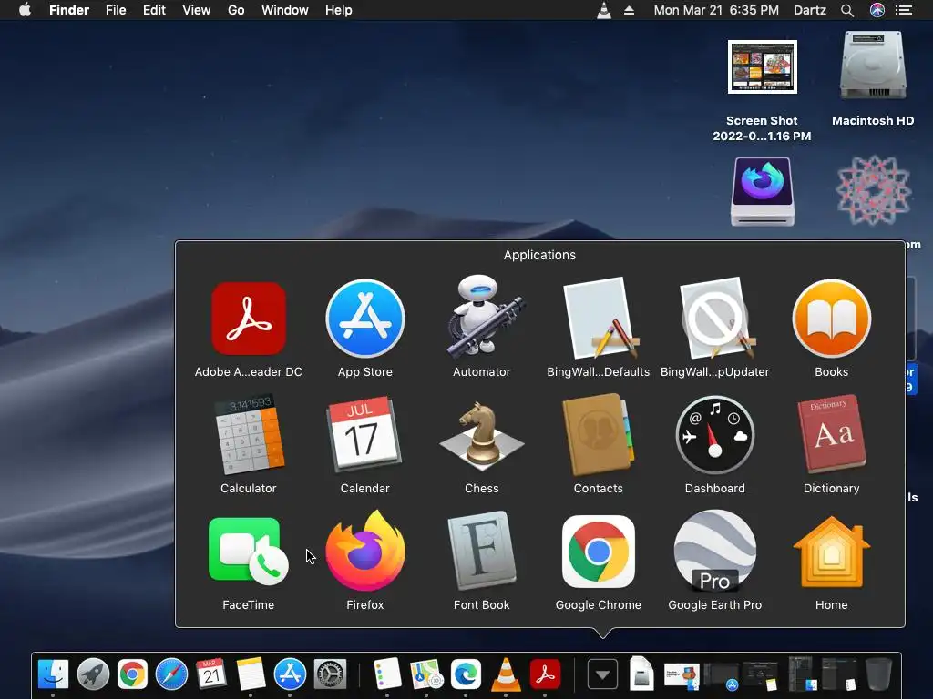Screen dimensions: 933x699
Task: Open Spotlight search magnifier
Action: (847, 10)
